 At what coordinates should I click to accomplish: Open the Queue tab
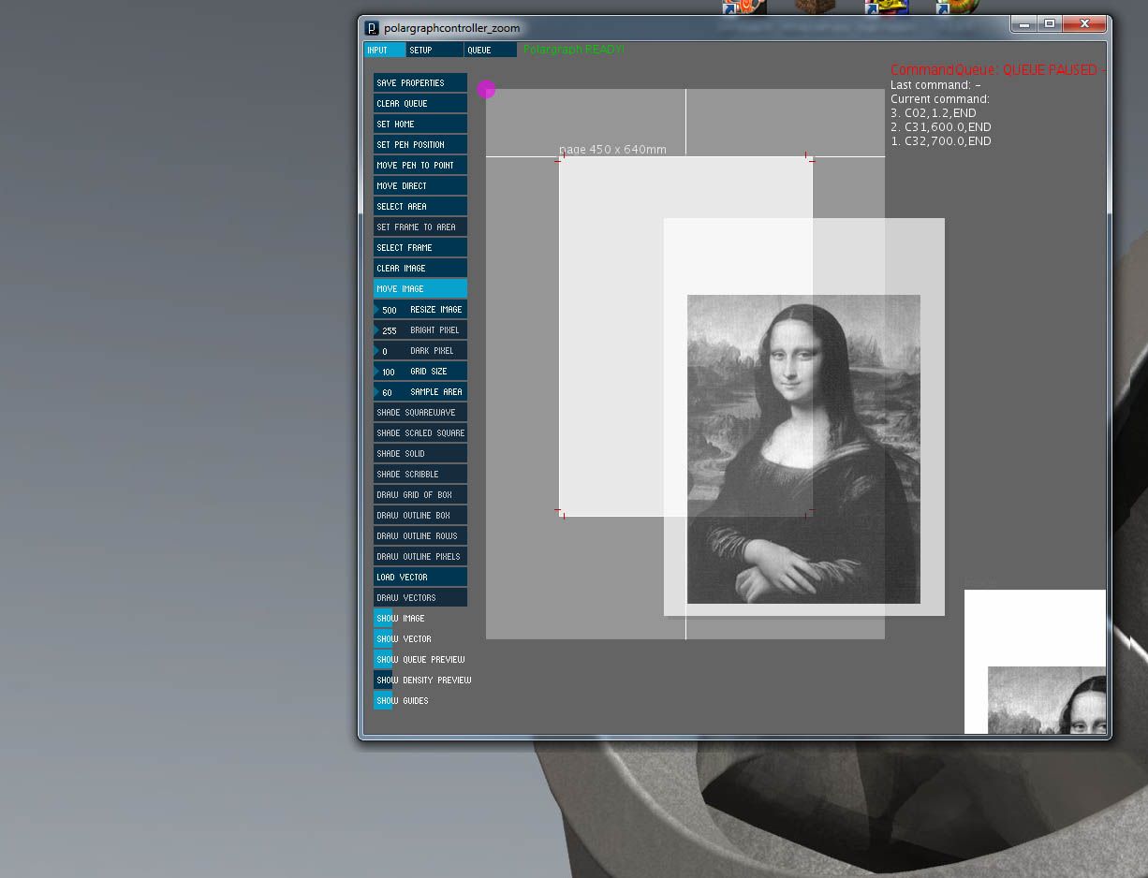[x=491, y=50]
